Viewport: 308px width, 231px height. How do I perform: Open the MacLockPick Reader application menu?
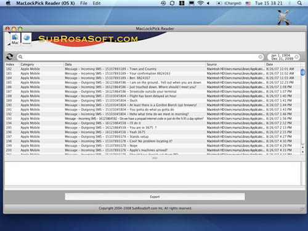coord(46,3)
